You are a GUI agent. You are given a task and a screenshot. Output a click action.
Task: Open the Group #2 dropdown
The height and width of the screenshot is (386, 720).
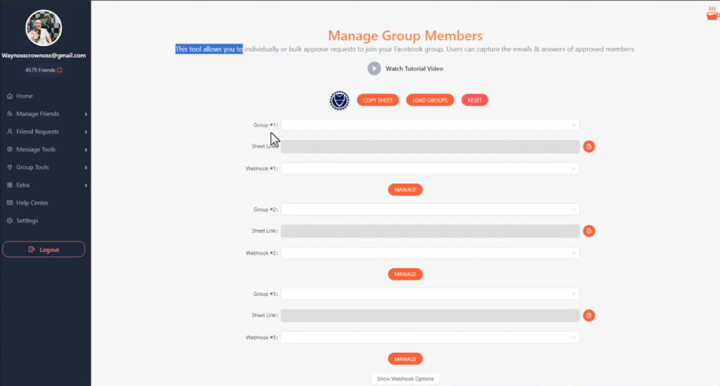pos(430,210)
